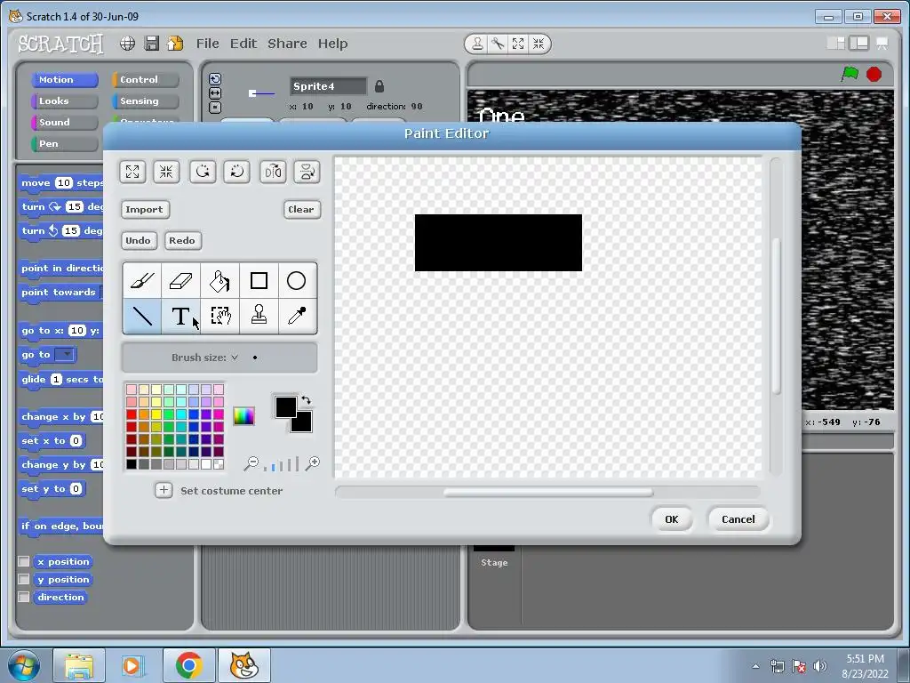Select the Text tool

click(x=181, y=316)
